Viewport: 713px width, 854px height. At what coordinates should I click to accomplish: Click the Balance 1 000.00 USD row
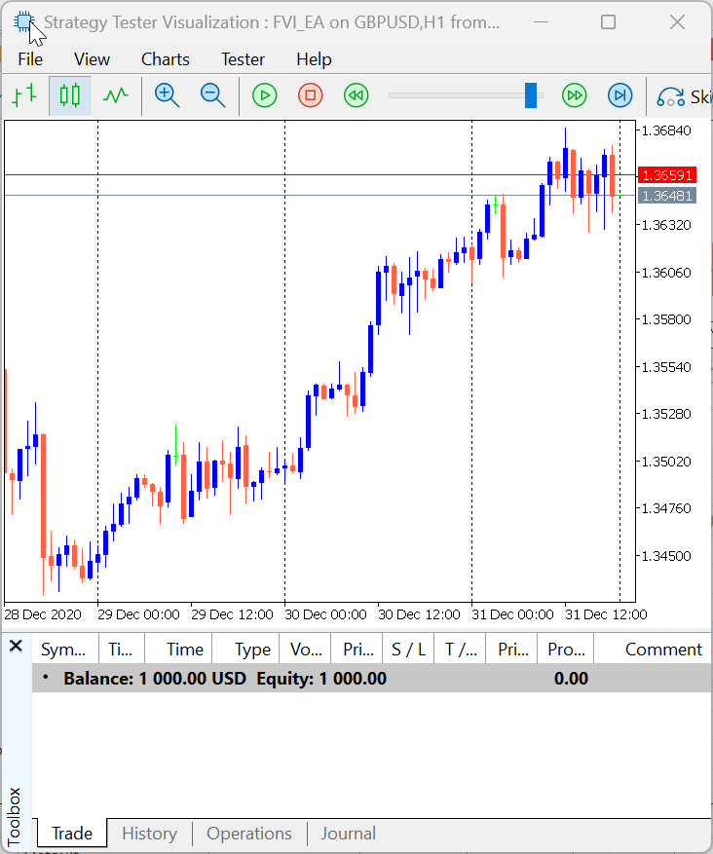371,679
